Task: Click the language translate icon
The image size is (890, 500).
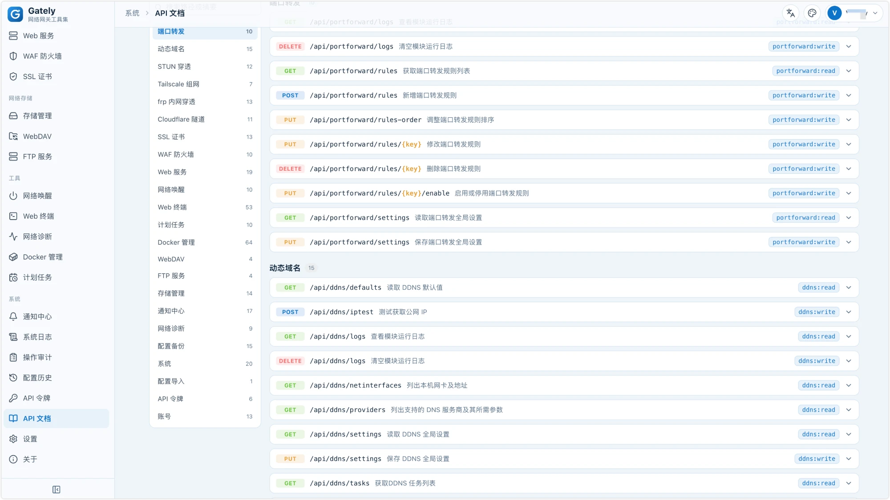Action: [x=791, y=13]
